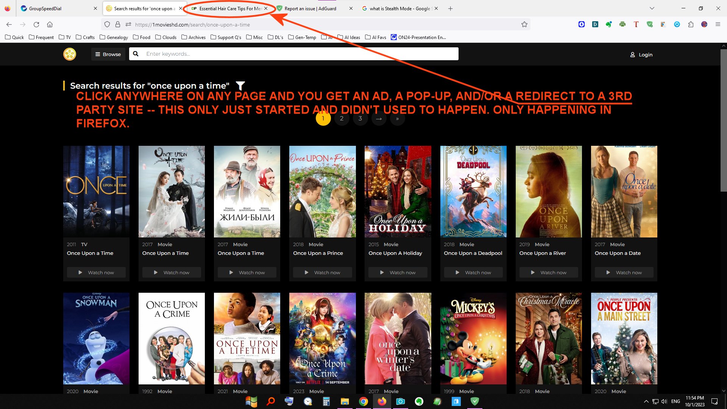The width and height of the screenshot is (727, 409).
Task: Open the tracking protection shield icon
Action: (x=107, y=25)
